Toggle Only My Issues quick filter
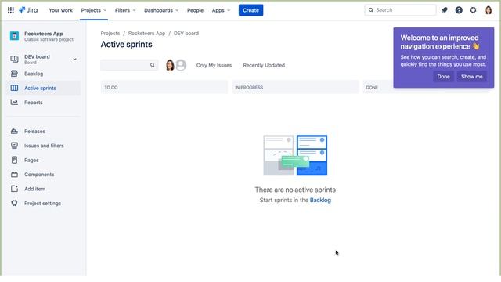Viewport: 501px width, 282px height. (x=214, y=65)
